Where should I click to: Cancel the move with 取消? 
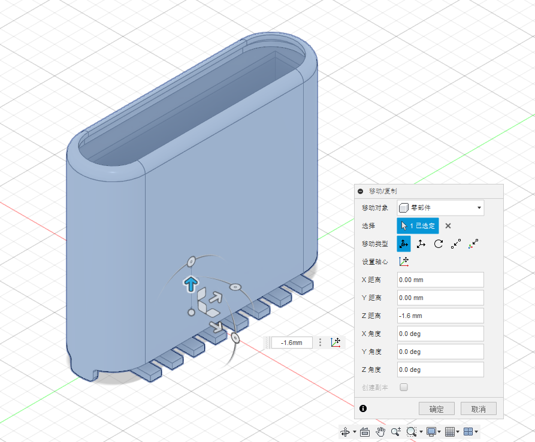pyautogui.click(x=478, y=409)
